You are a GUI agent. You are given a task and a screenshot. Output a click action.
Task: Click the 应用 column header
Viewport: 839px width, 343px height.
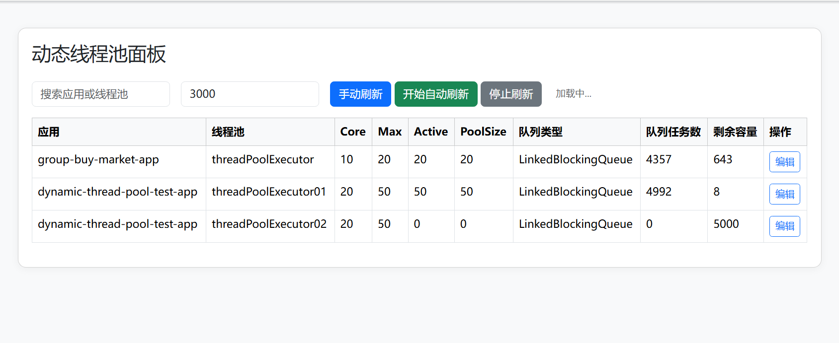[x=49, y=132]
